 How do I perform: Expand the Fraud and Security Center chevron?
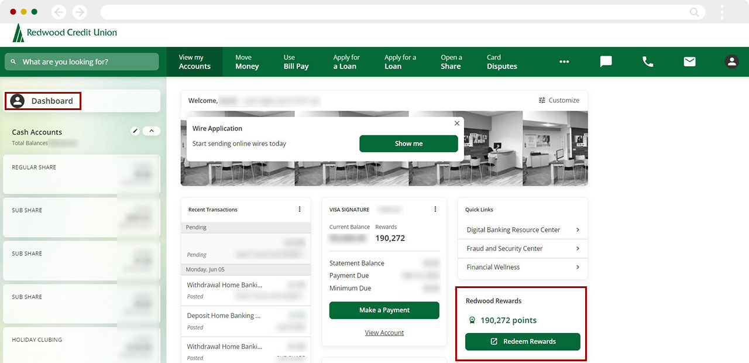click(578, 248)
